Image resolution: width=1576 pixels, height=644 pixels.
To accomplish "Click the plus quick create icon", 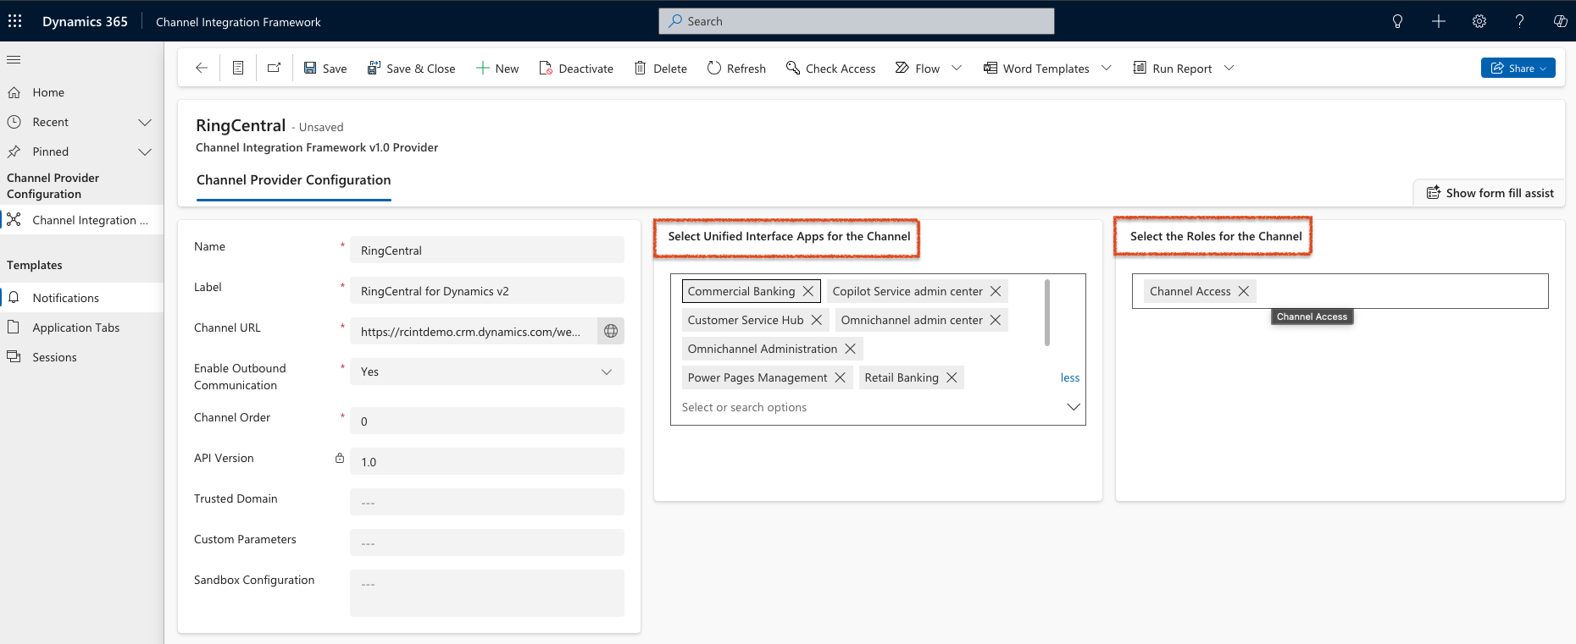I will click(x=1439, y=21).
